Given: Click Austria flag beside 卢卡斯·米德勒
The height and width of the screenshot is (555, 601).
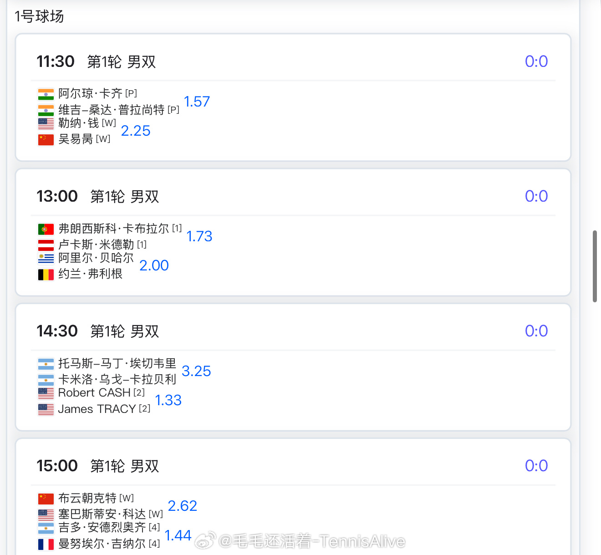Looking at the screenshot, I should [x=46, y=245].
